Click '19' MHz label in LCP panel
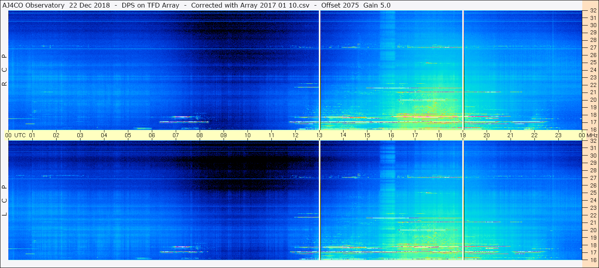599x268 pixels. coord(593,238)
